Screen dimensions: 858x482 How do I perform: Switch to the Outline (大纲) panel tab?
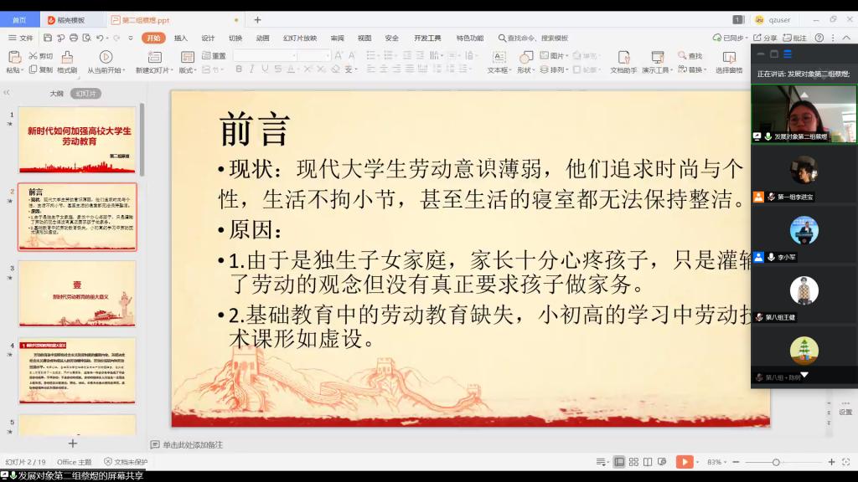tap(56, 94)
